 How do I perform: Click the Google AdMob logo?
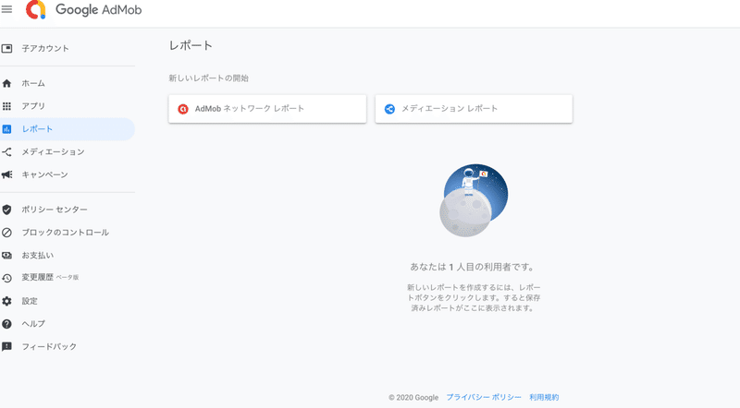pos(83,9)
